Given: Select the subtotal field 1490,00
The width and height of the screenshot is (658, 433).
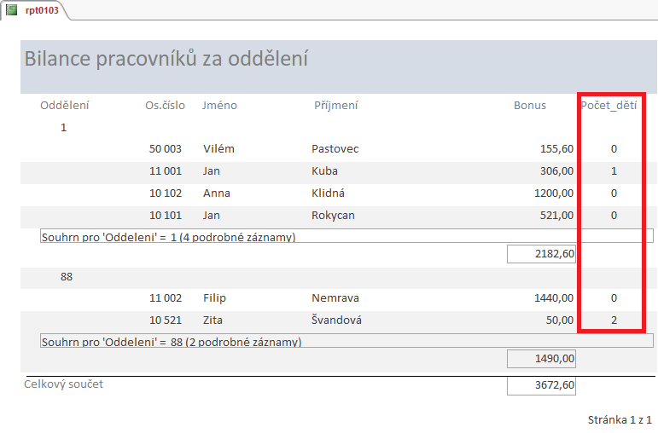Looking at the screenshot, I should point(541,359).
